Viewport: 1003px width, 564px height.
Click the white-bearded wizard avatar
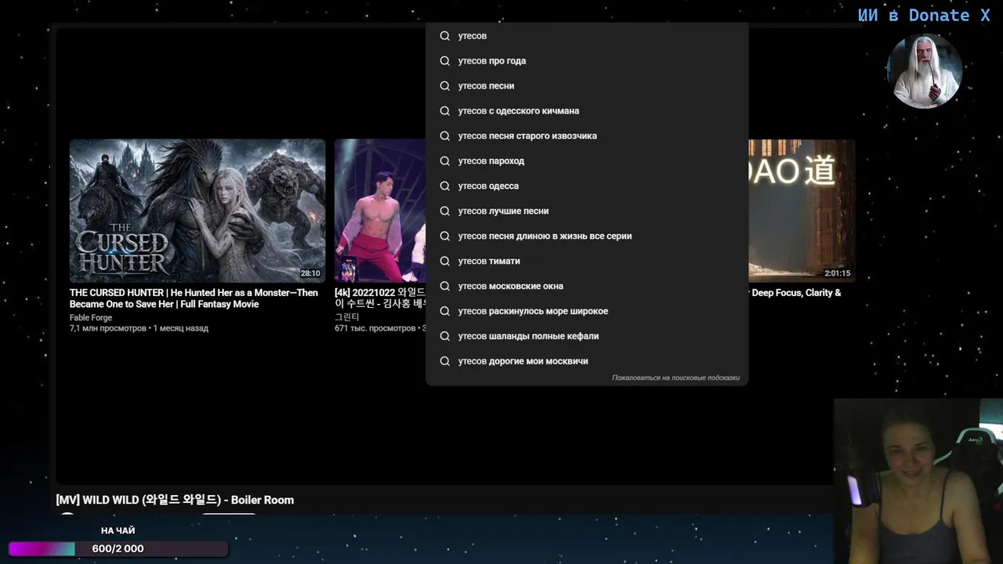(925, 70)
